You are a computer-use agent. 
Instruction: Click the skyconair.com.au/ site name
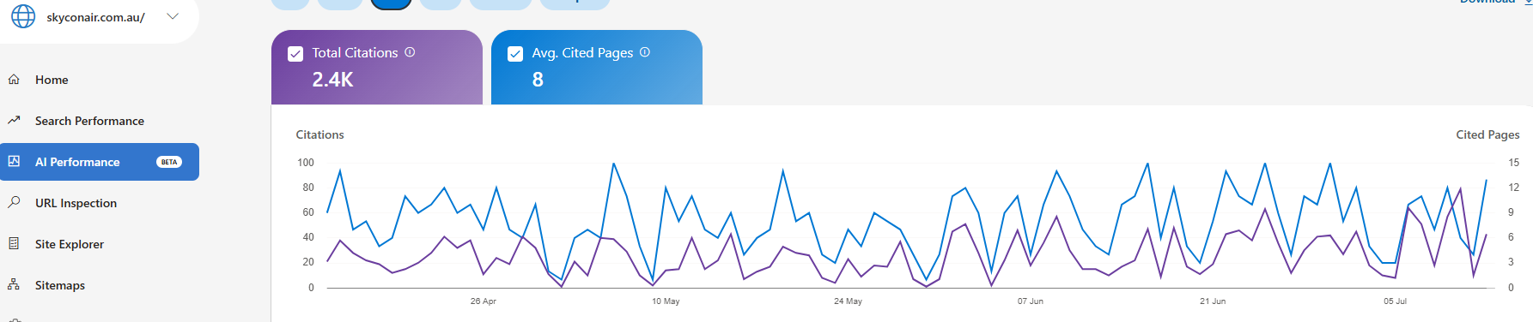click(x=95, y=17)
